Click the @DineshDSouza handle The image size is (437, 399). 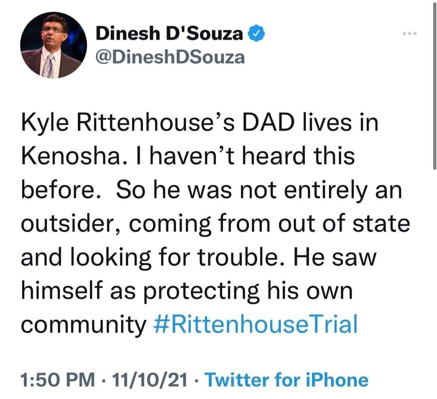tap(170, 57)
